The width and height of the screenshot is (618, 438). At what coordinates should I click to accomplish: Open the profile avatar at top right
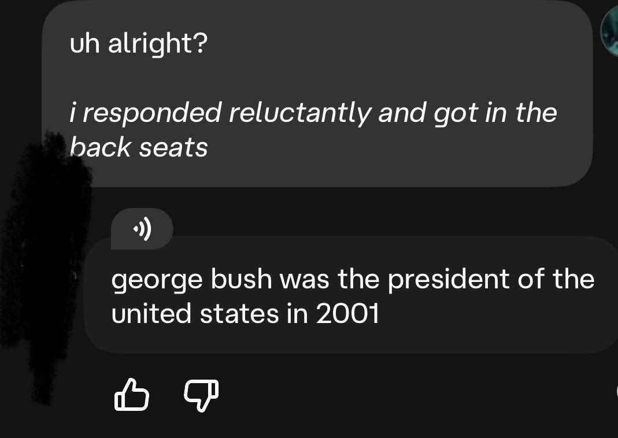[611, 32]
